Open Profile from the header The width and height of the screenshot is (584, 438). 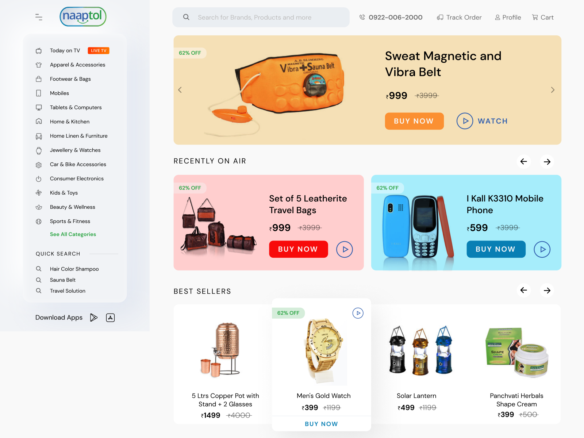(508, 17)
